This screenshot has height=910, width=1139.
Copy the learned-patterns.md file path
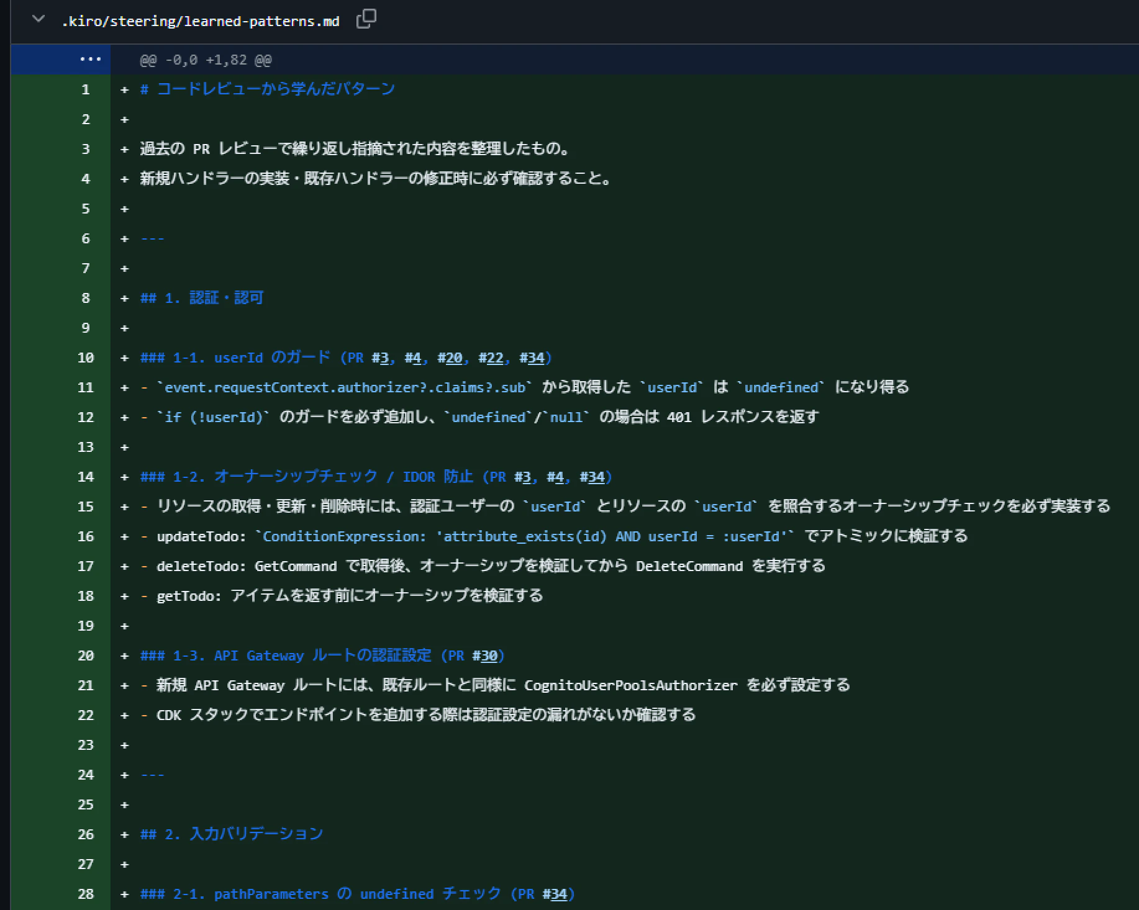pos(366,19)
